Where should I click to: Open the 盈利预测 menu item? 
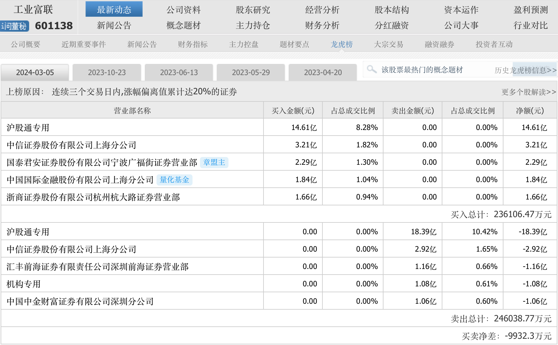point(530,10)
